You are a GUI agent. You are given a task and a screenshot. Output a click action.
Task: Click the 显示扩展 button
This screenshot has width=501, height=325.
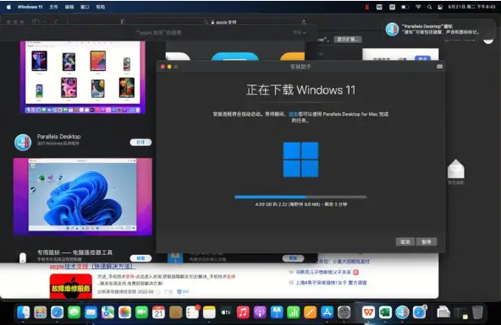pyautogui.click(x=348, y=40)
